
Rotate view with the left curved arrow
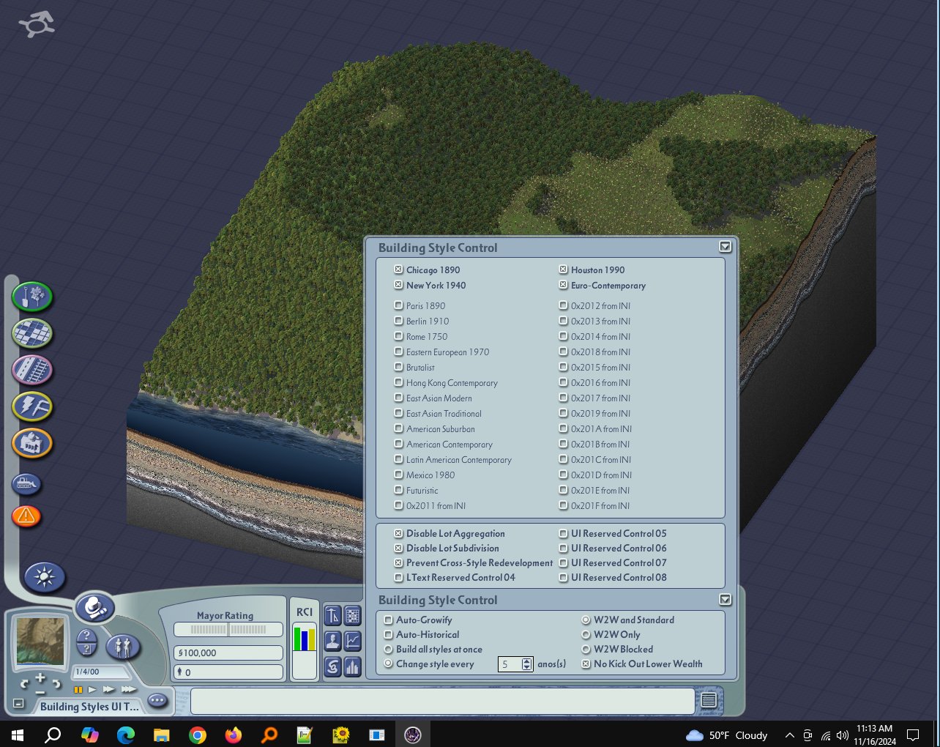25,684
